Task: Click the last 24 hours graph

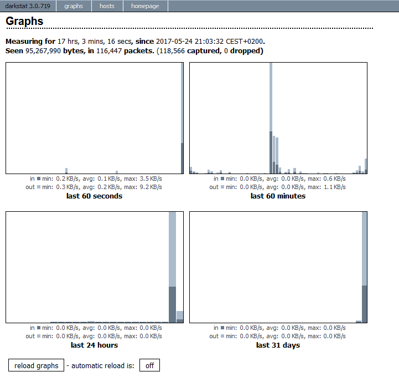Action: coord(94,267)
